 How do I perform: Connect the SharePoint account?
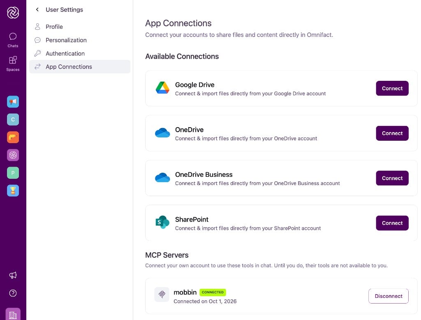point(392,223)
